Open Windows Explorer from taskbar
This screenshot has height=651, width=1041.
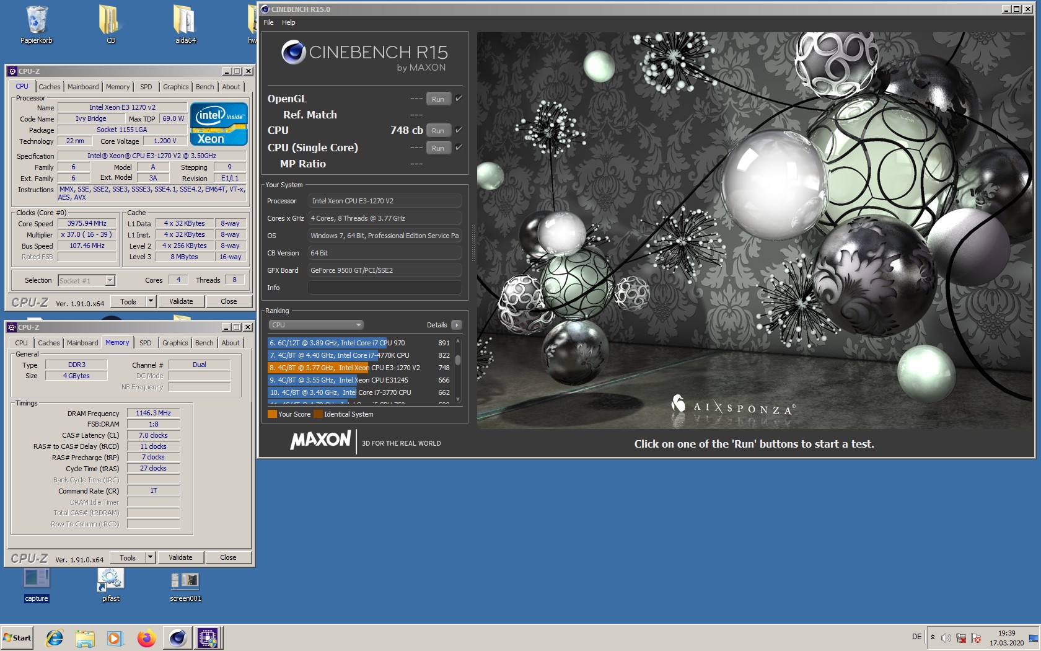(x=85, y=637)
